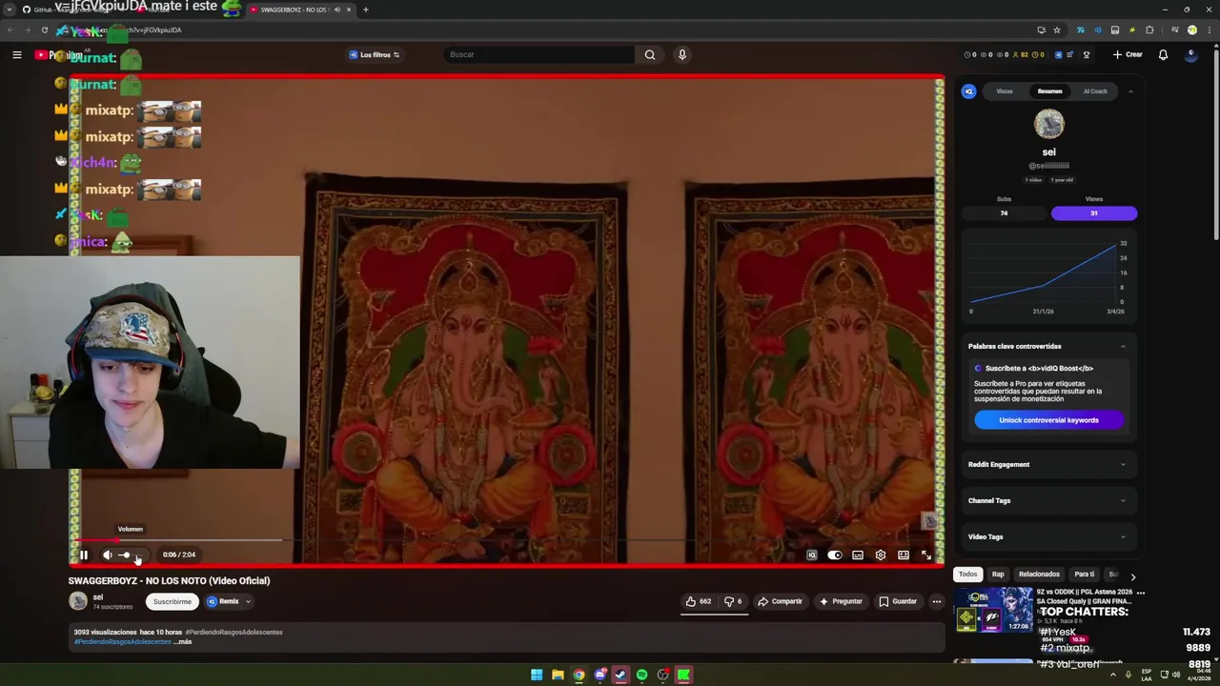Screen dimensions: 1220x686
Task: Open the 'Los filtros' dropdown
Action: 375,54
